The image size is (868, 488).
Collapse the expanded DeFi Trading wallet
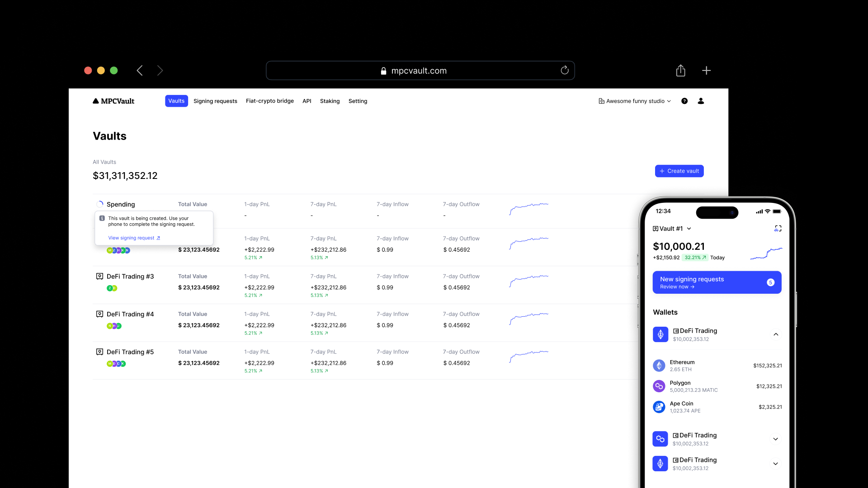776,334
